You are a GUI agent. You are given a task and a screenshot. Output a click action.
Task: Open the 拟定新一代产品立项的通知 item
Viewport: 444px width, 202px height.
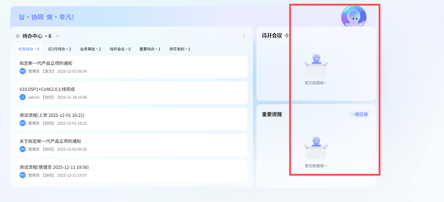tap(46, 63)
